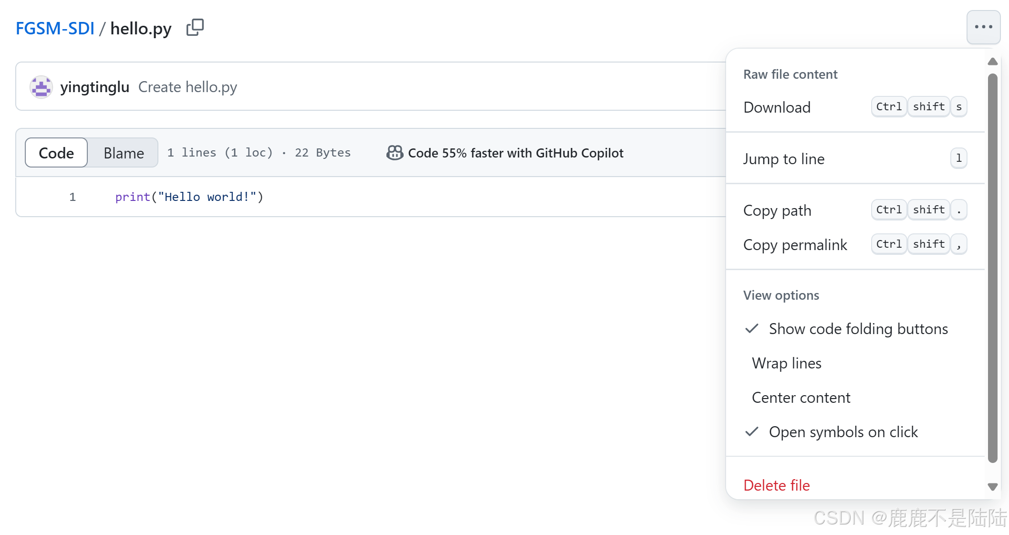Viewport: 1009px width, 535px height.
Task: Enable Center content view option
Action: (x=801, y=398)
